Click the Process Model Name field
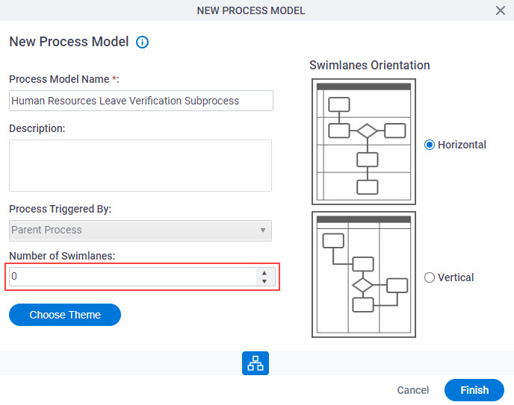The image size is (514, 405). [141, 101]
